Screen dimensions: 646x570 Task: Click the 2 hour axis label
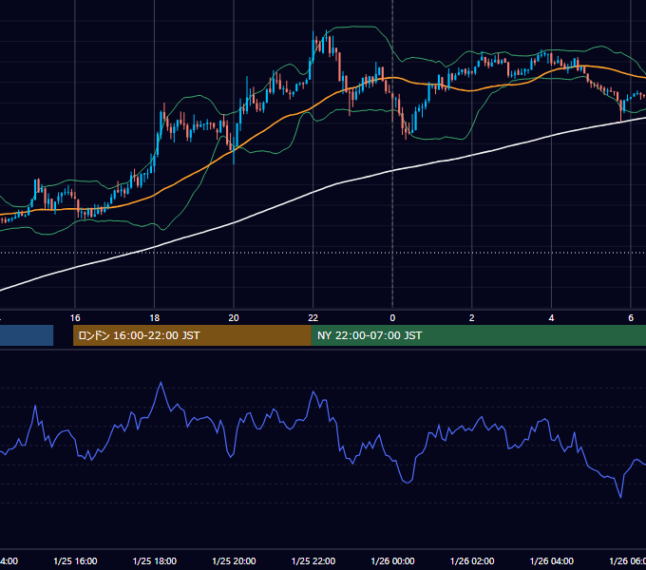[472, 318]
